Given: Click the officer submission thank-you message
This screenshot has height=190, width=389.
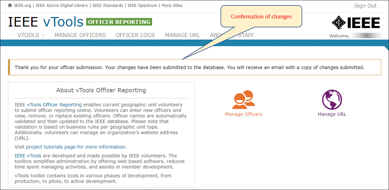Looking at the screenshot, I should pos(189,68).
